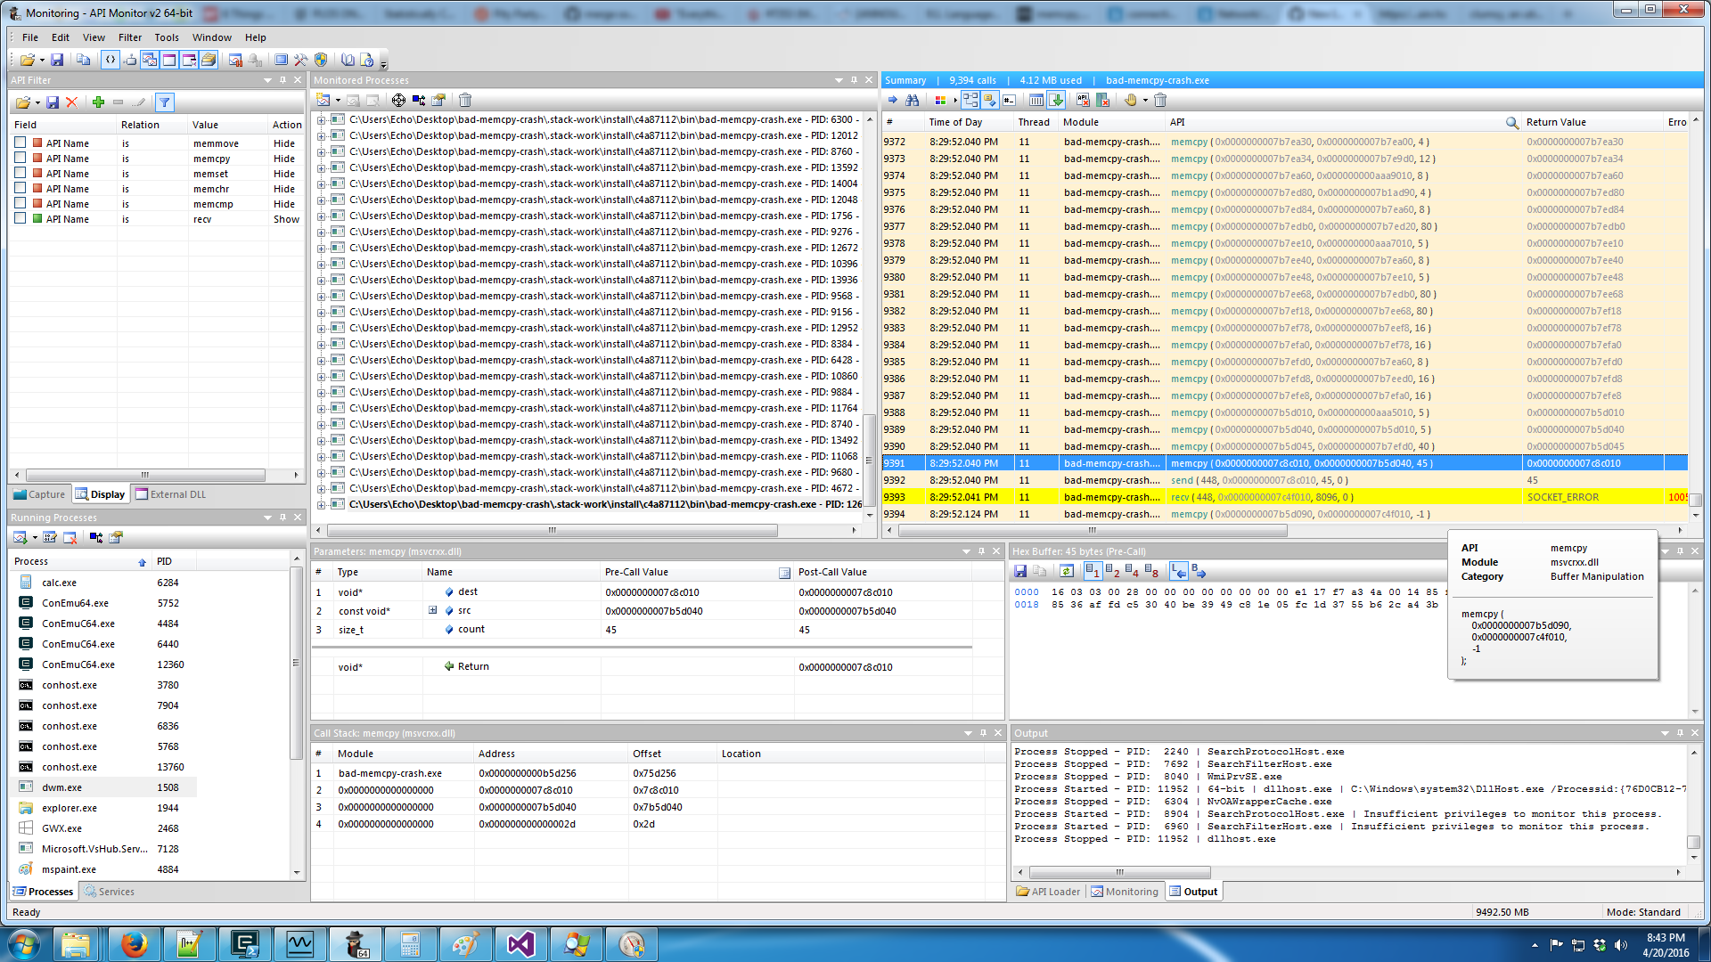Image resolution: width=1711 pixels, height=962 pixels.
Task: Check the memmove filter checkbox
Action: pyautogui.click(x=20, y=143)
